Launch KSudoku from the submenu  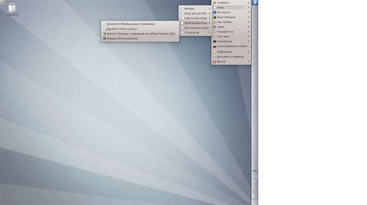click(x=122, y=29)
